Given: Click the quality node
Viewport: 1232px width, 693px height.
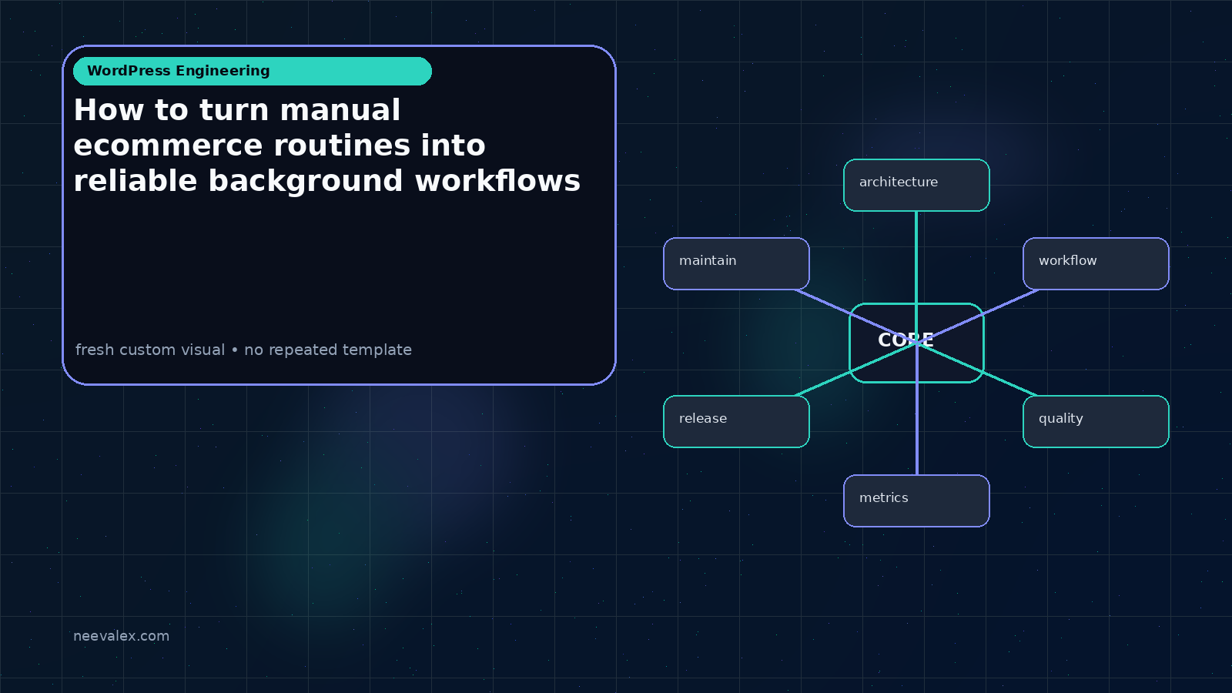Looking at the screenshot, I should [1096, 421].
